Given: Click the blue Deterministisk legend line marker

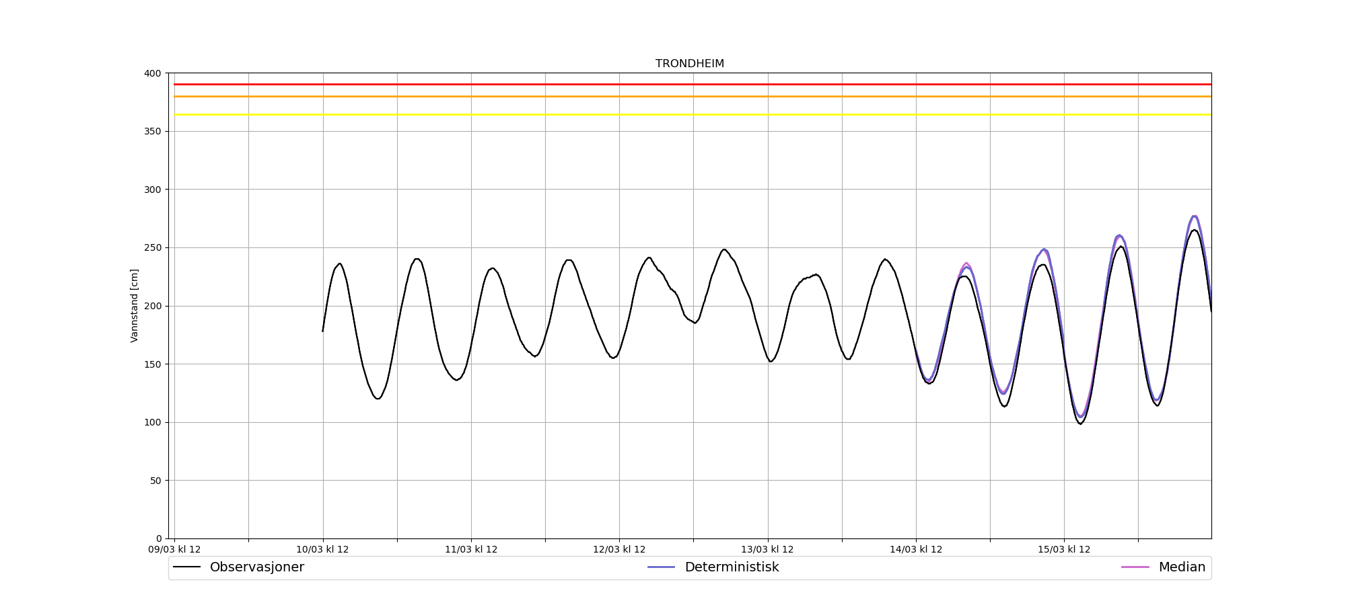Looking at the screenshot, I should (661, 567).
